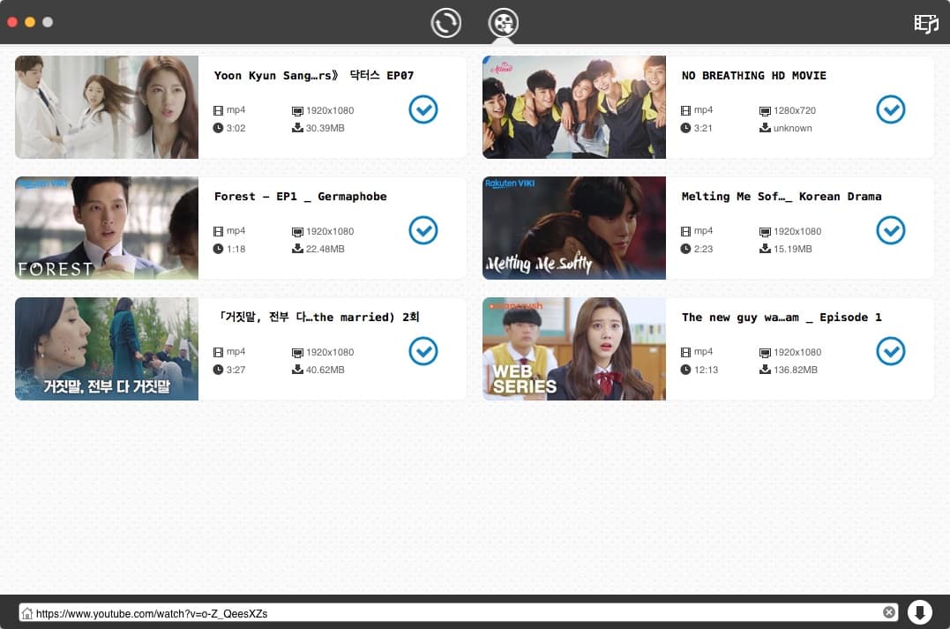Click the film format icon of Yoon Kyun Sang
This screenshot has width=950, height=629.
(218, 110)
